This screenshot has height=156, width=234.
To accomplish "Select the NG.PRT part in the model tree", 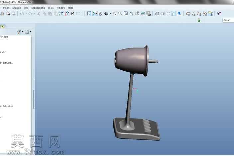I will (4, 37).
